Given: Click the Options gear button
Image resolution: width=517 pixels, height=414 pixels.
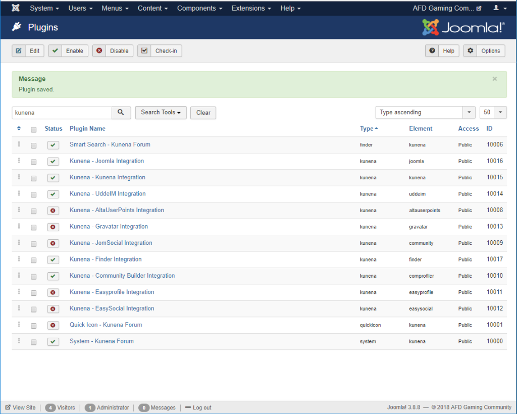Looking at the screenshot, I should tap(484, 51).
